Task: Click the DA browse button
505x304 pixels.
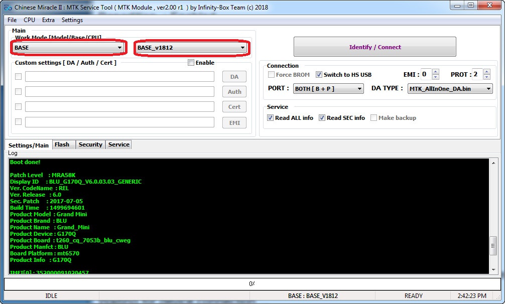Action: (x=234, y=77)
